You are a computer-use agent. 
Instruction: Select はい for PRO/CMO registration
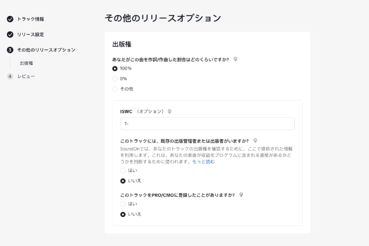click(x=123, y=204)
